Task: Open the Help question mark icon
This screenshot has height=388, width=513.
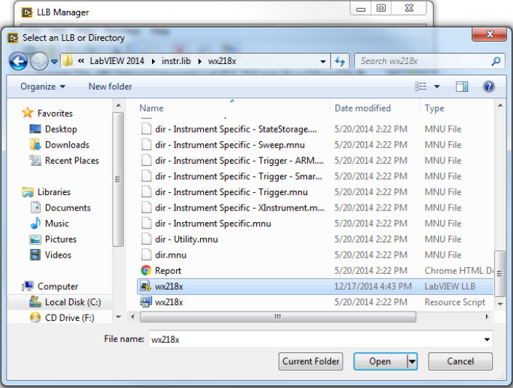Action: click(488, 87)
